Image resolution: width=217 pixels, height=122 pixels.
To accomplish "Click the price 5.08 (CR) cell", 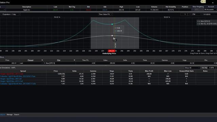I will click(61, 74).
